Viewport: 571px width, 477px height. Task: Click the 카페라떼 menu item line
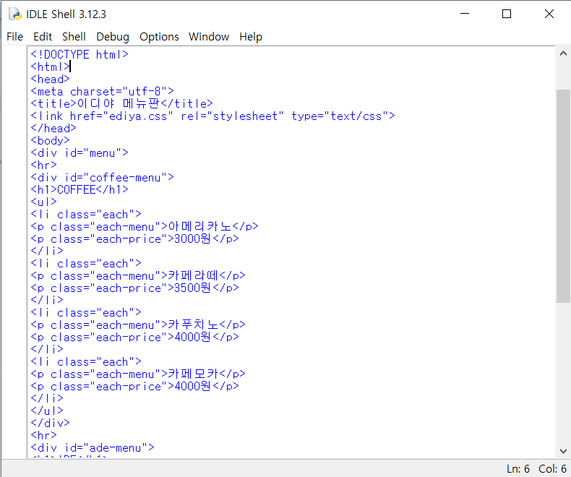click(x=138, y=276)
